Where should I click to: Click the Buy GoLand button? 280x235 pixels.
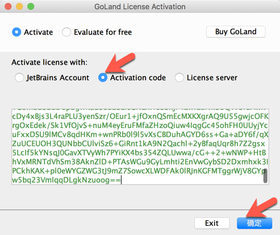click(236, 32)
